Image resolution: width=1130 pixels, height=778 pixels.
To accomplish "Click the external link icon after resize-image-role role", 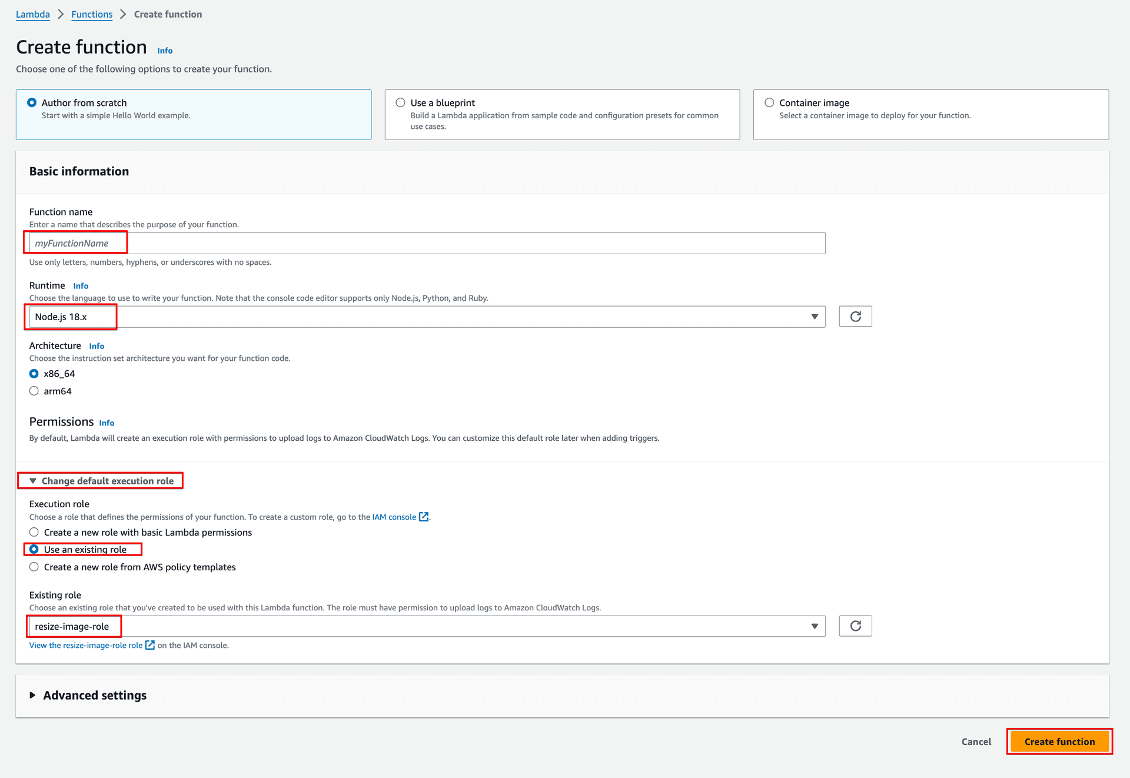I will point(150,645).
